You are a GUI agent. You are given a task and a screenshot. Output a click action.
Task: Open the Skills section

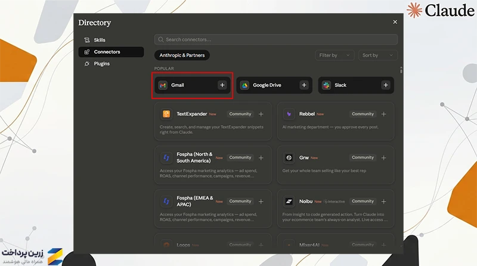111,40
